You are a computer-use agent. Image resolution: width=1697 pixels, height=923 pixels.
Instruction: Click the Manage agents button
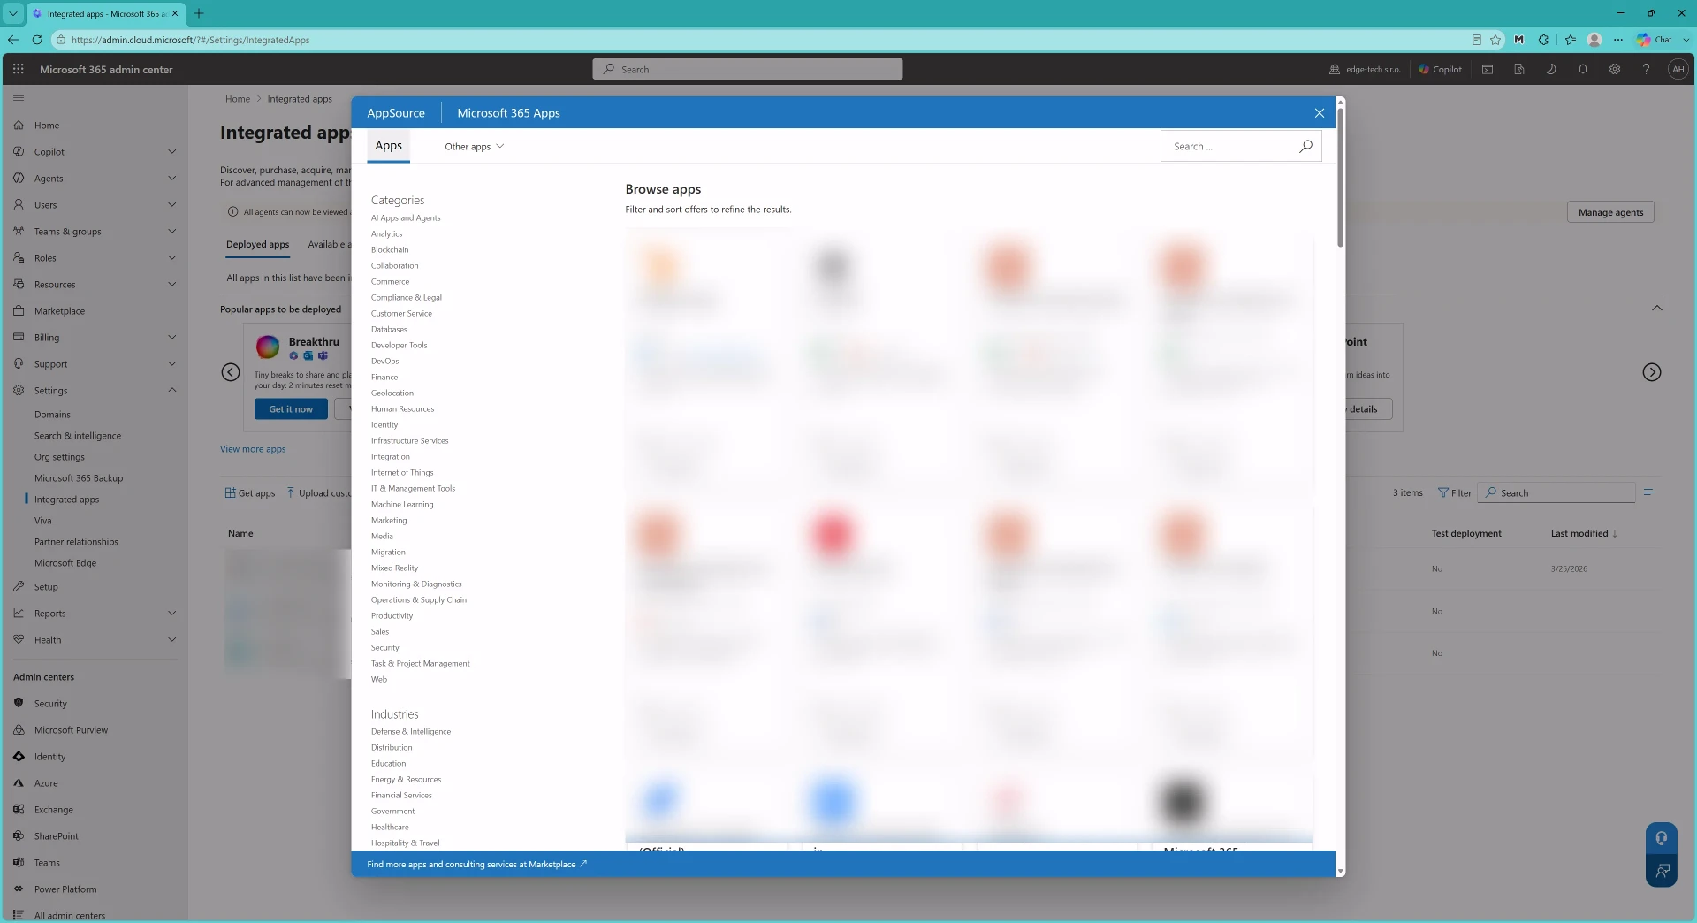[1610, 212]
